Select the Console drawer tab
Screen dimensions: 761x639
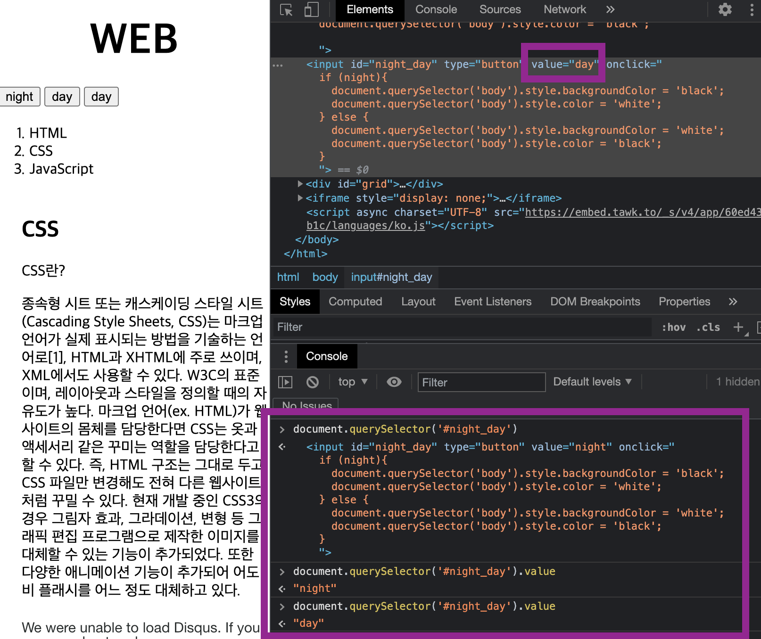327,356
